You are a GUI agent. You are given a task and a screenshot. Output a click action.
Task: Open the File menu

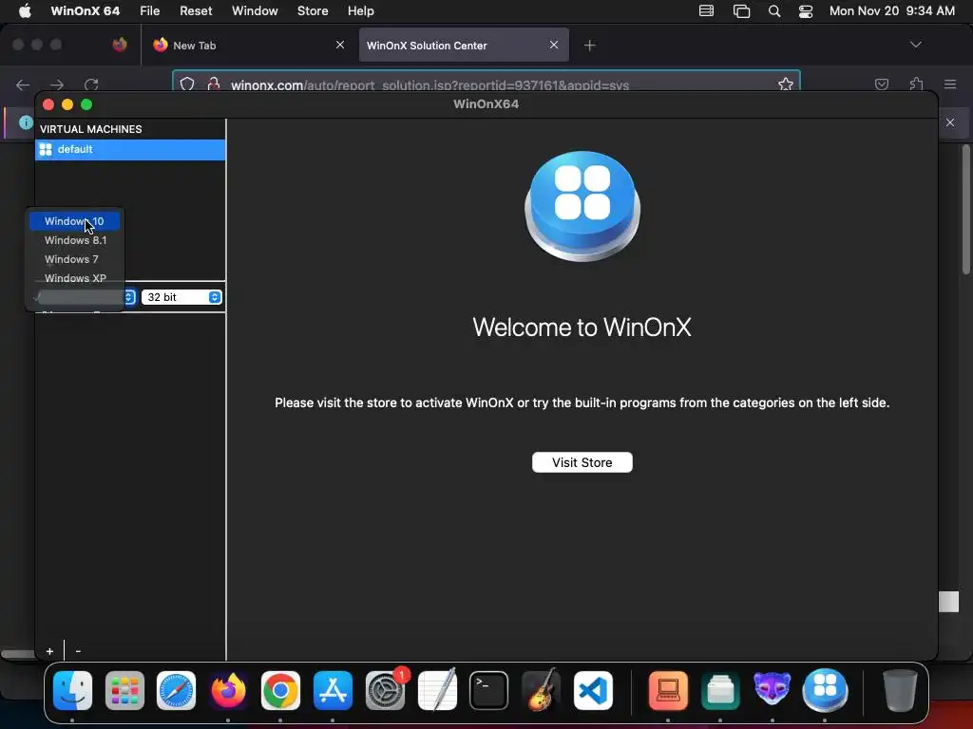tap(149, 11)
